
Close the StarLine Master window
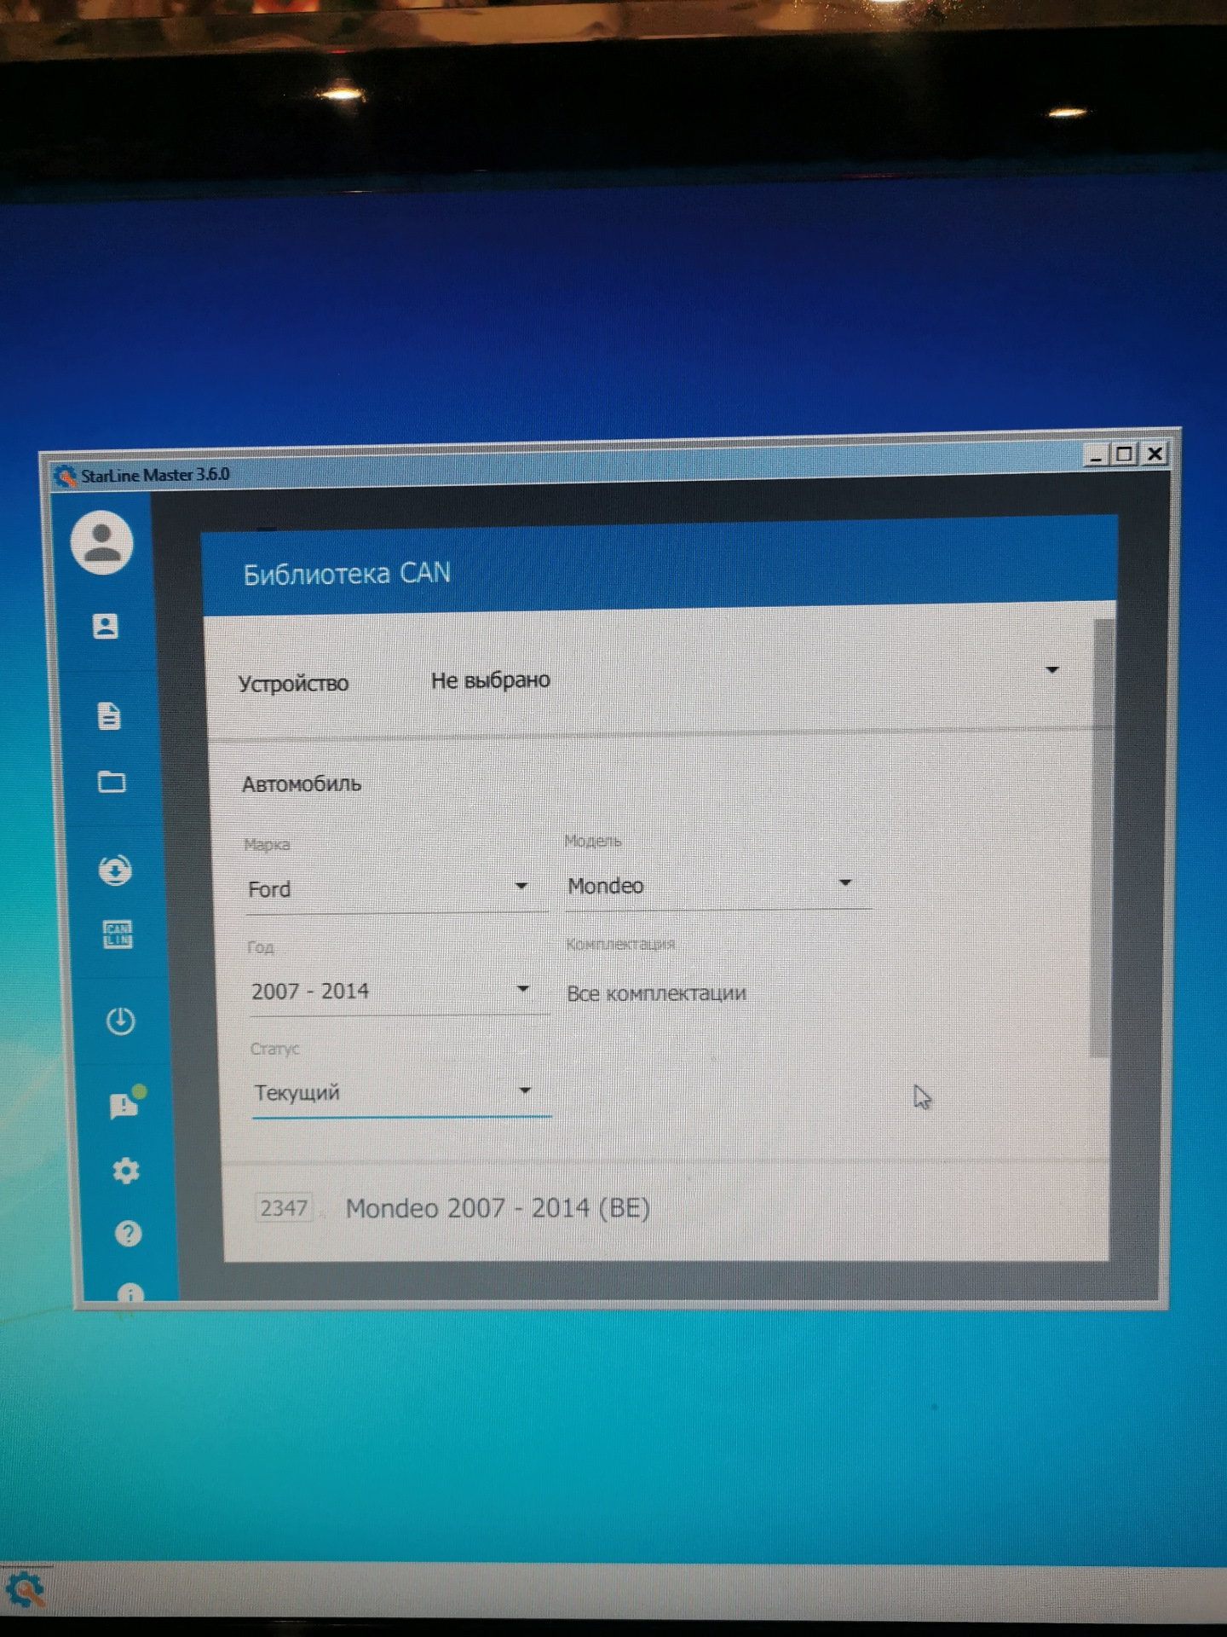1155,454
